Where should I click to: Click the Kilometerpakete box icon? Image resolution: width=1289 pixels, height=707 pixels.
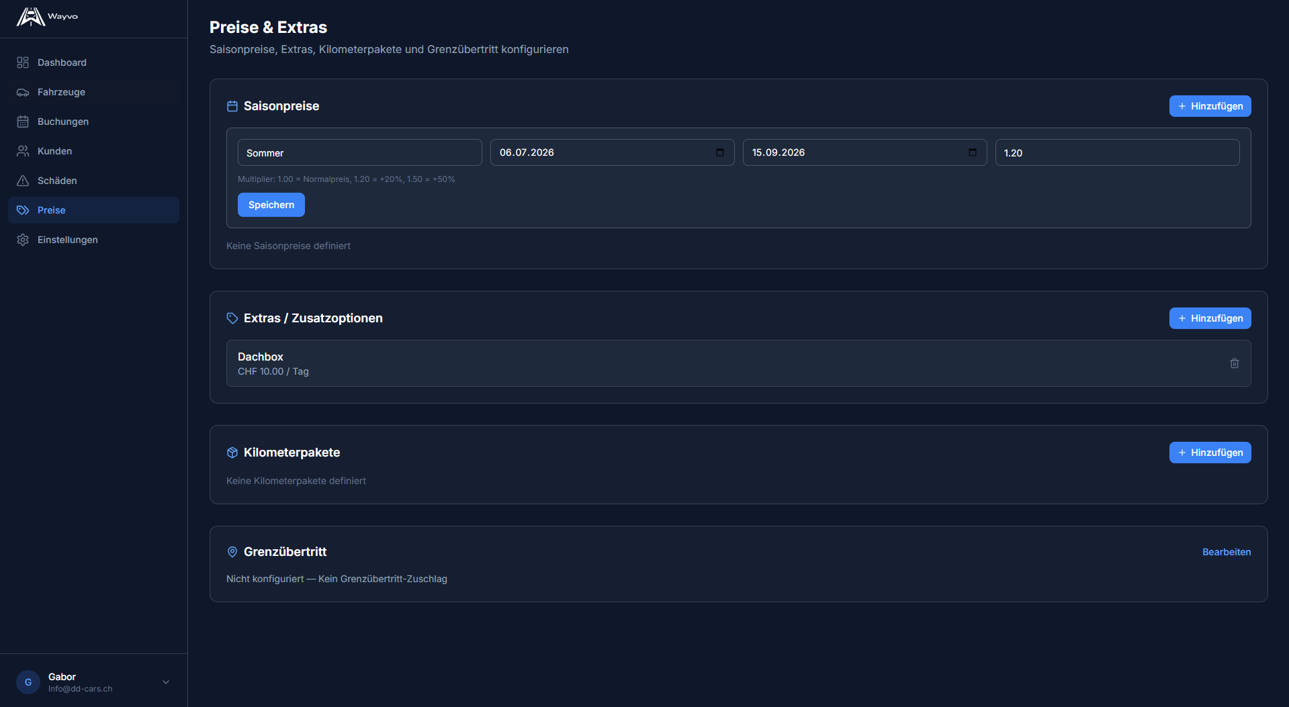tap(232, 453)
